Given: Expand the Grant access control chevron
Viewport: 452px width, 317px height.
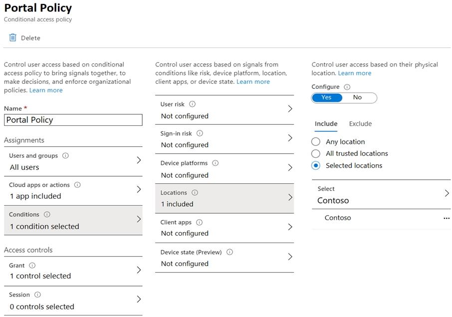Looking at the screenshot, I should pyautogui.click(x=139, y=270).
